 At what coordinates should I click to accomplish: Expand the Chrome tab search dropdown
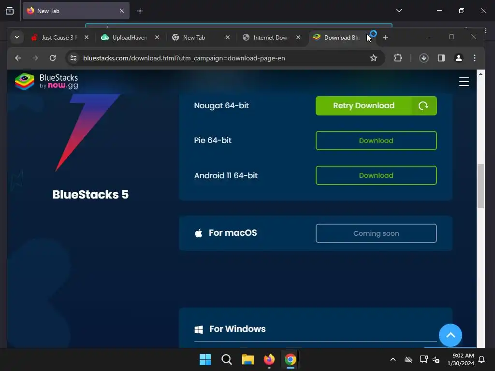[17, 37]
